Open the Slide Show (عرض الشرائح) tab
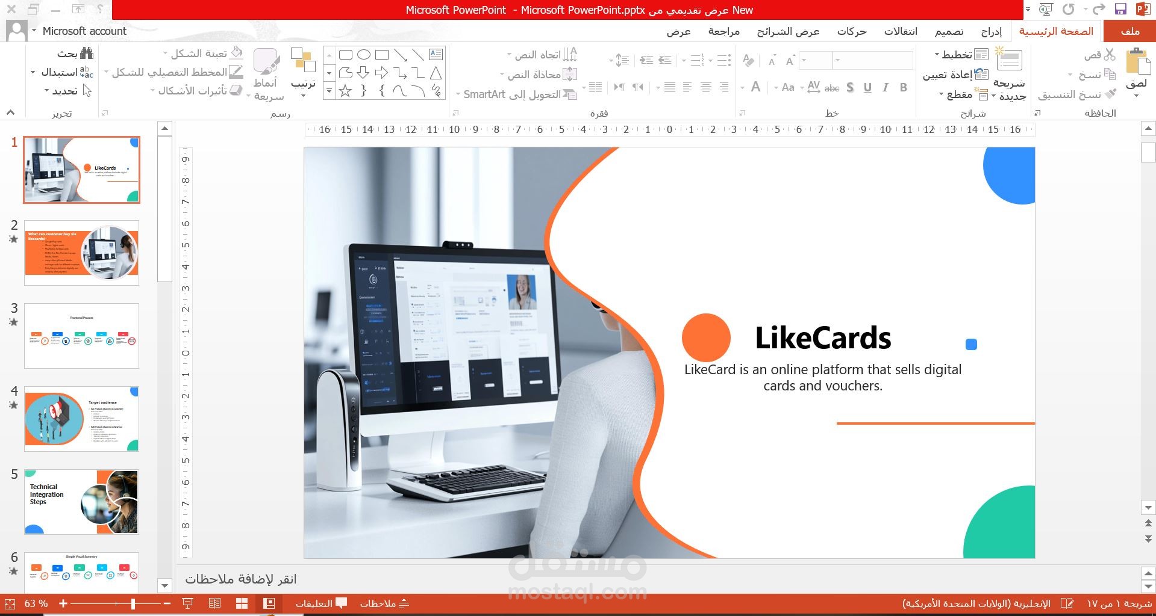 click(788, 31)
